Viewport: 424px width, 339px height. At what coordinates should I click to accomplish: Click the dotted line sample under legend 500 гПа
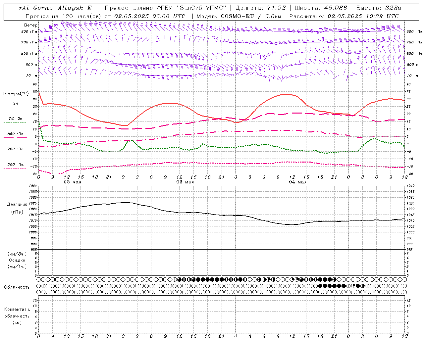coord(15,169)
